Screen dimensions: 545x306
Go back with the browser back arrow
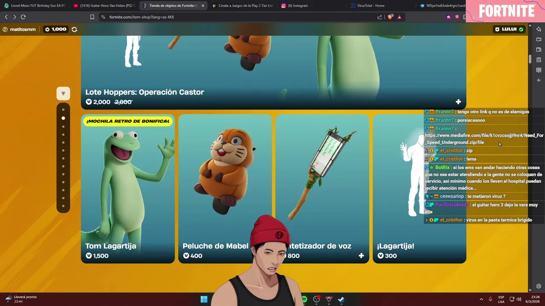click(6, 17)
